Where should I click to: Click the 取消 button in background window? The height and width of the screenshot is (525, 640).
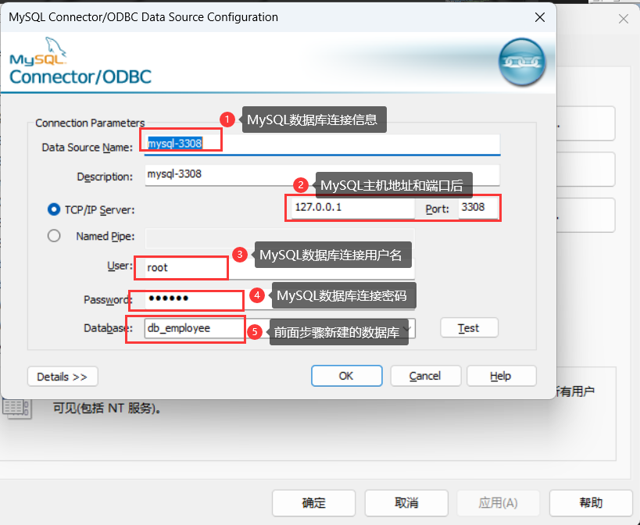pyautogui.click(x=406, y=503)
